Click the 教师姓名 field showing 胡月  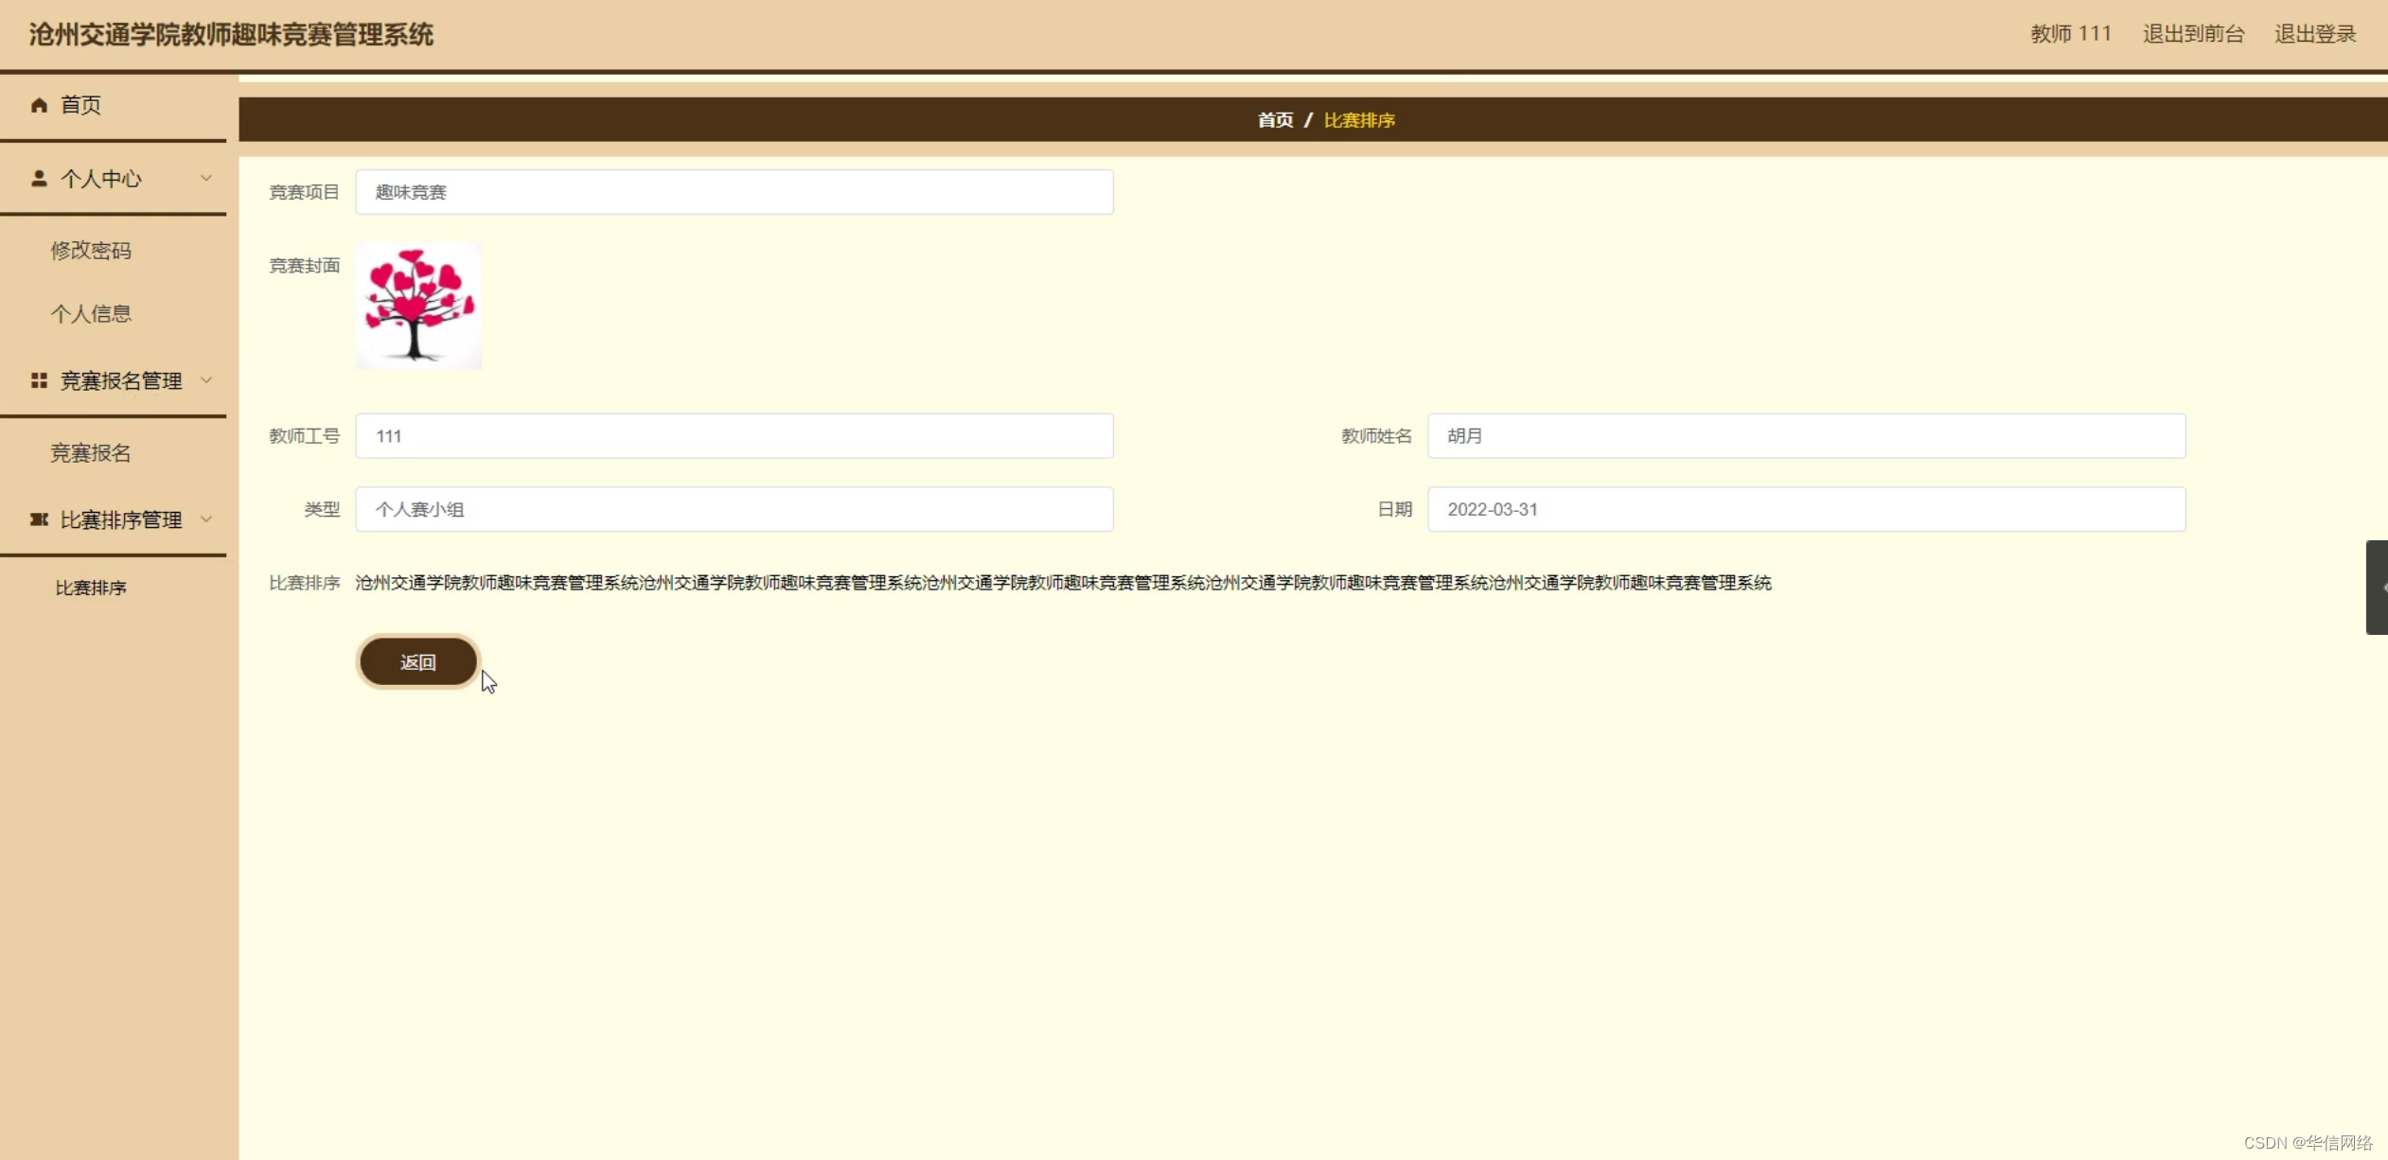click(1806, 436)
